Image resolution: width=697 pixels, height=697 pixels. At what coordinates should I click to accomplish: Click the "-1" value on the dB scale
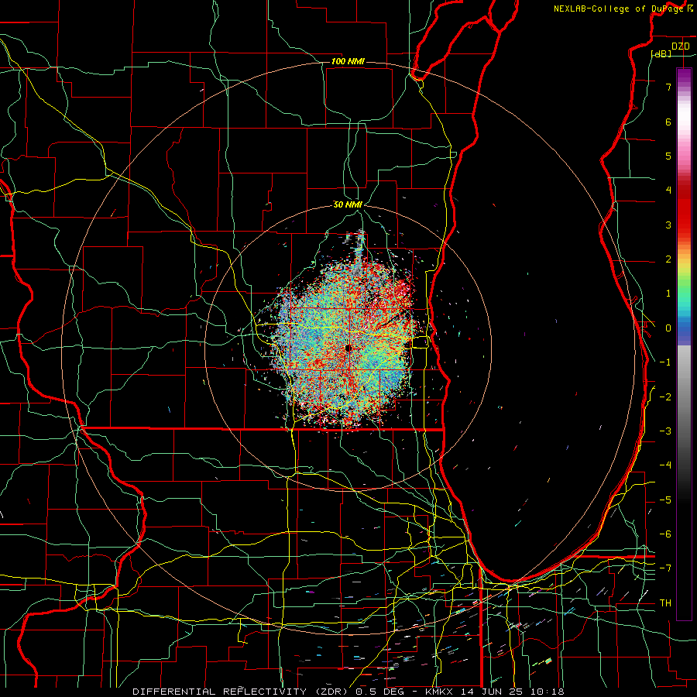coord(665,362)
